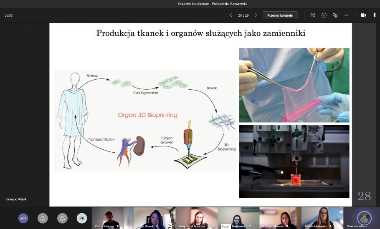Viewport: 380px width, 229px height.
Task: Turn on the camera
Action: [363, 15]
